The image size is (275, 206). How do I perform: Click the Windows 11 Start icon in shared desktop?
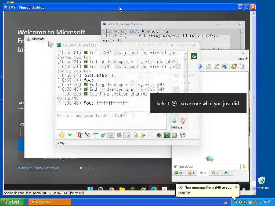[90, 189]
